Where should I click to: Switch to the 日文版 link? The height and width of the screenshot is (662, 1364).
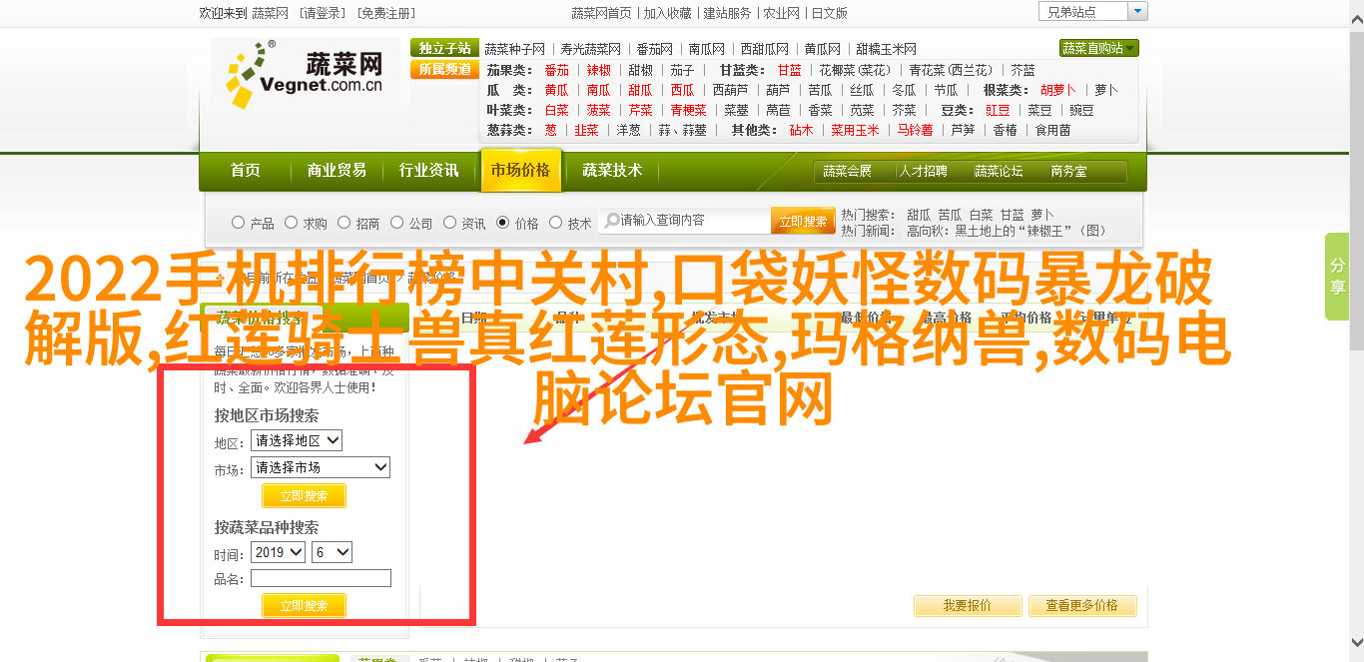tap(829, 13)
